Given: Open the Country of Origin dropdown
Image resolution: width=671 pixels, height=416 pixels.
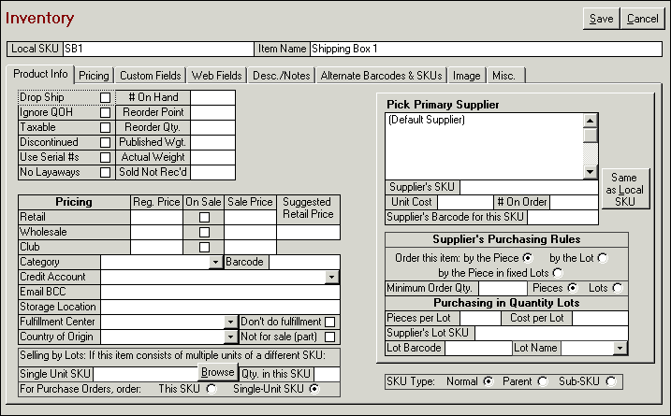Looking at the screenshot, I should 230,337.
